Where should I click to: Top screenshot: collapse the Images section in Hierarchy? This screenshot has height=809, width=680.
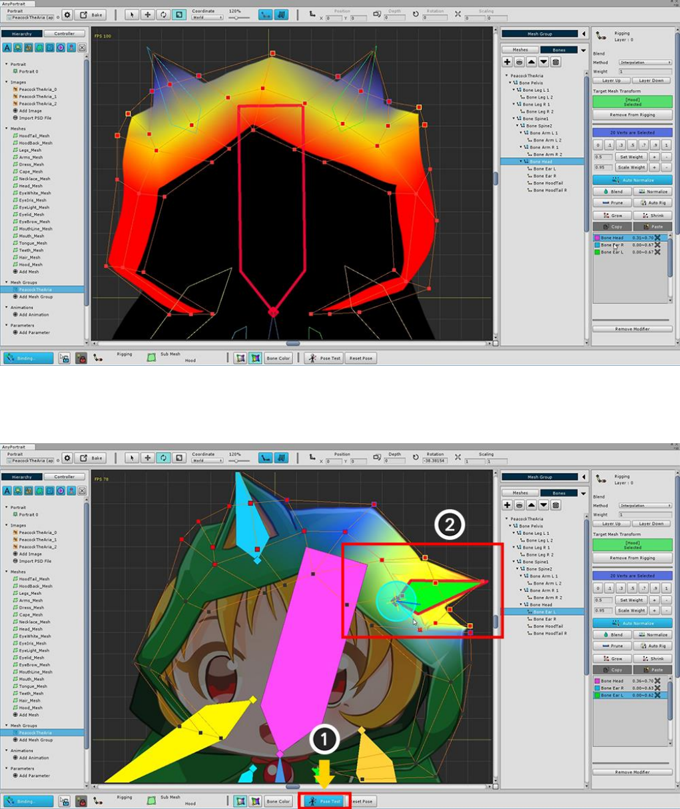[x=7, y=83]
